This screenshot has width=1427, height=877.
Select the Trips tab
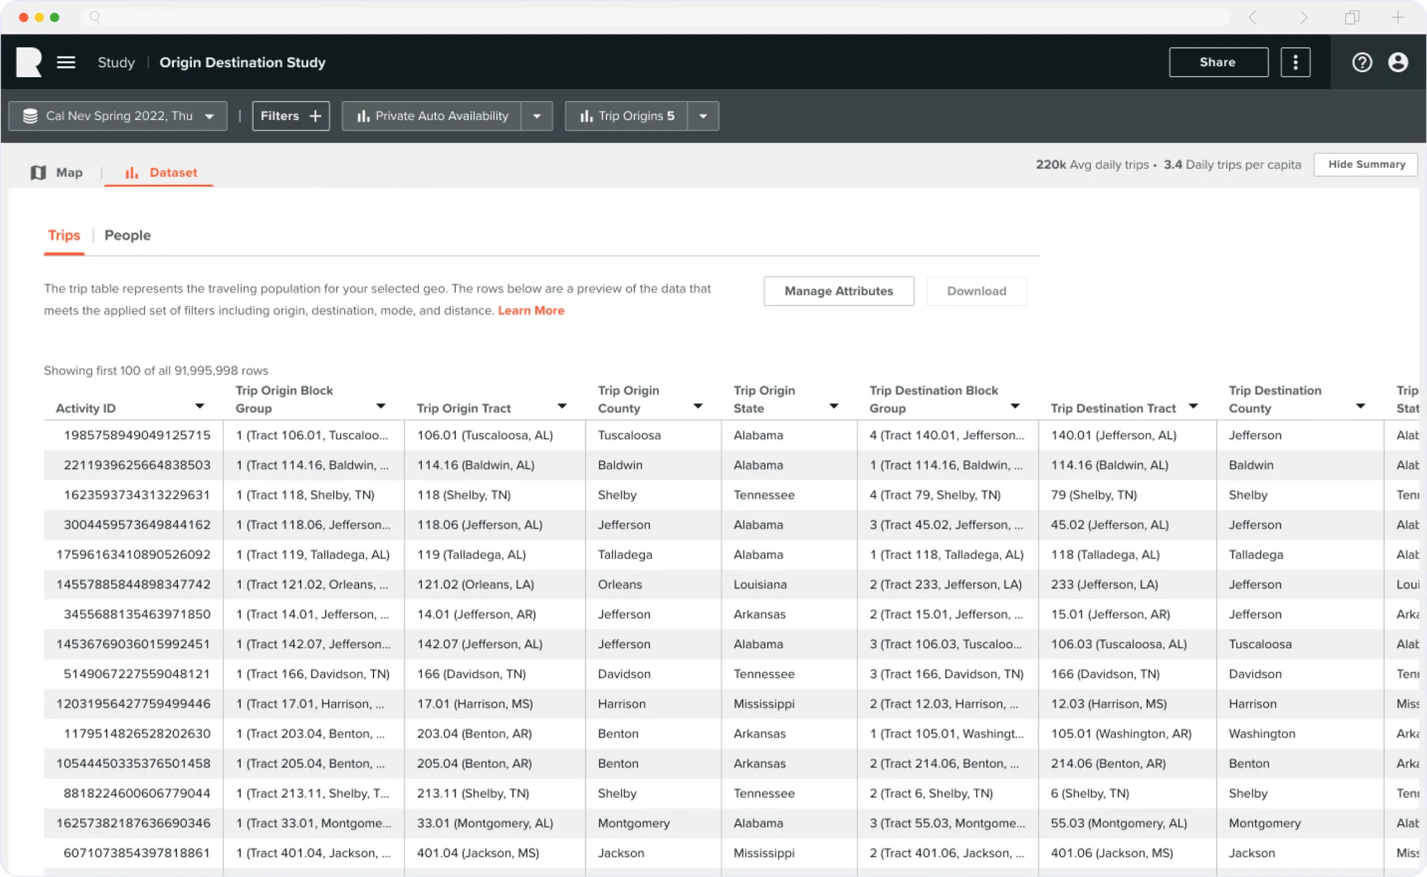coord(64,235)
